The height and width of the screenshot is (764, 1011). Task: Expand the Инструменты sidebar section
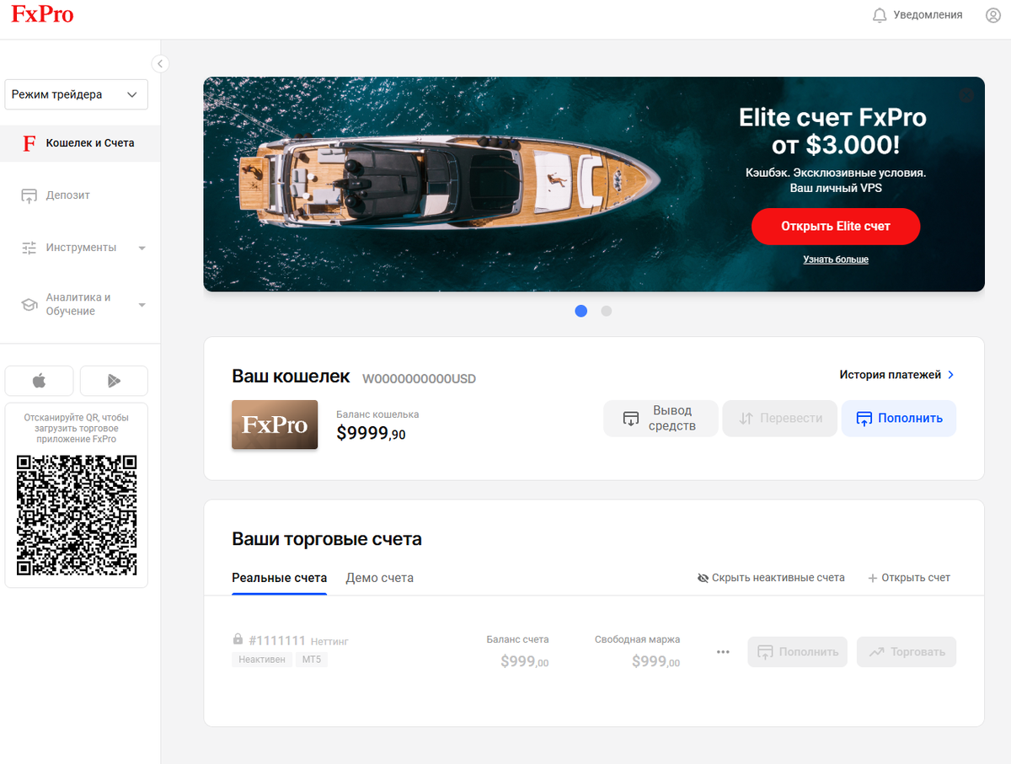(83, 248)
